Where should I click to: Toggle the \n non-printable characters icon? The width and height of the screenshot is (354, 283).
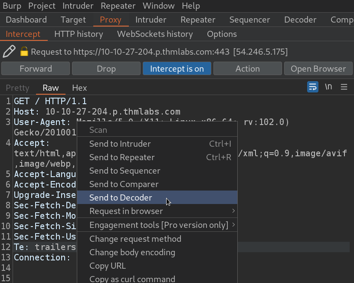328,87
